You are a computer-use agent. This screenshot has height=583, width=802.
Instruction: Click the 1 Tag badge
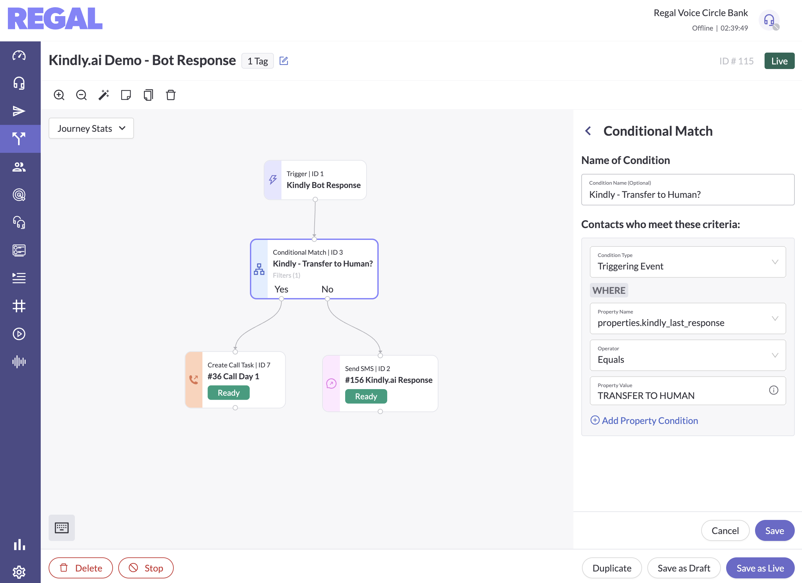pyautogui.click(x=257, y=61)
